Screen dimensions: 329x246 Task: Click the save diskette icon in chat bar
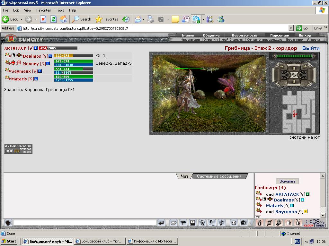pyautogui.click(x=193, y=223)
